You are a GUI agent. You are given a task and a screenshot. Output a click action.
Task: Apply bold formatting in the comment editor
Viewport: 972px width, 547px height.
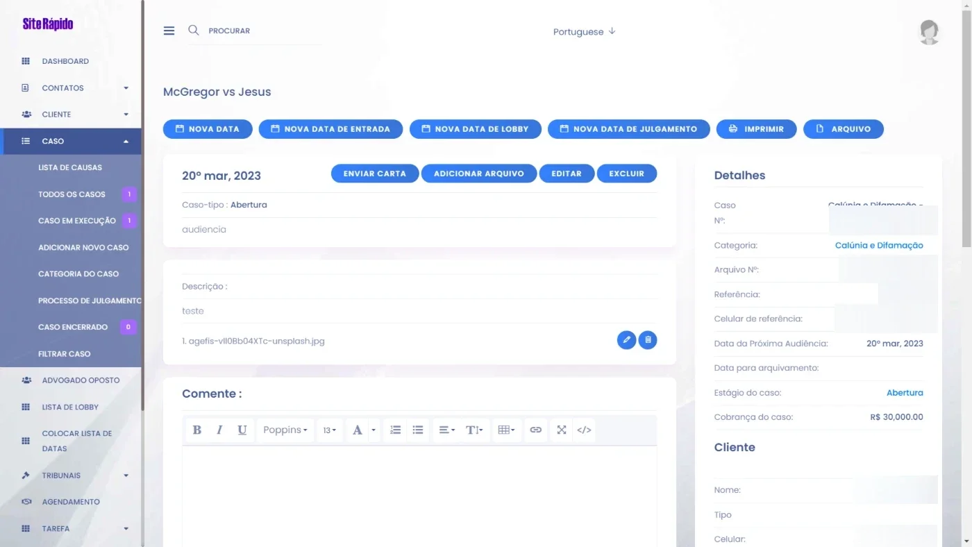[197, 430]
